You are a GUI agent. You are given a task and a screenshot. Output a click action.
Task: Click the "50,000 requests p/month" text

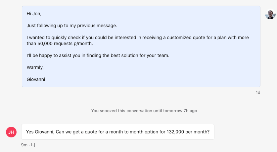pyautogui.click(x=65, y=43)
